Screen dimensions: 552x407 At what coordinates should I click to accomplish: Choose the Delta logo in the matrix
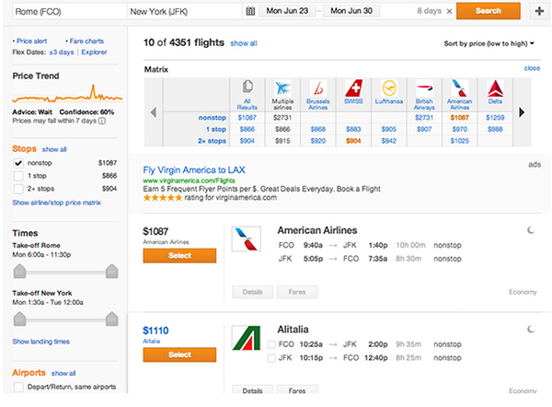tap(495, 88)
